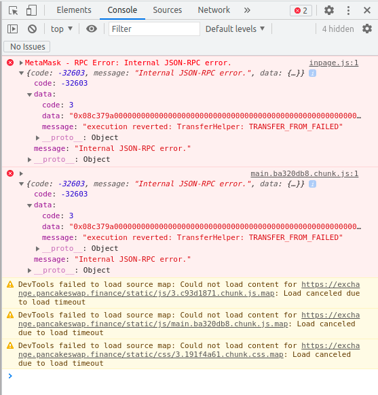
Task: Toggle the live expression eye icon
Action: [92, 29]
